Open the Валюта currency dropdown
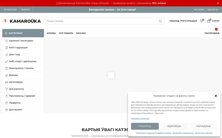 pyautogui.click(x=26, y=10)
